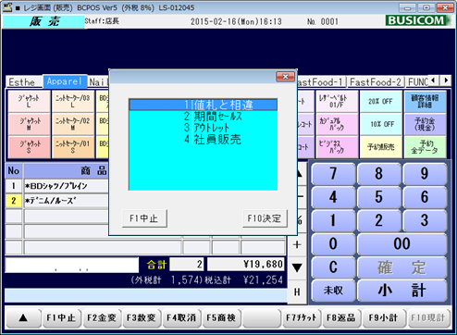Cancel the dialog with its F1中止 button
The width and height of the screenshot is (457, 335).
[144, 218]
